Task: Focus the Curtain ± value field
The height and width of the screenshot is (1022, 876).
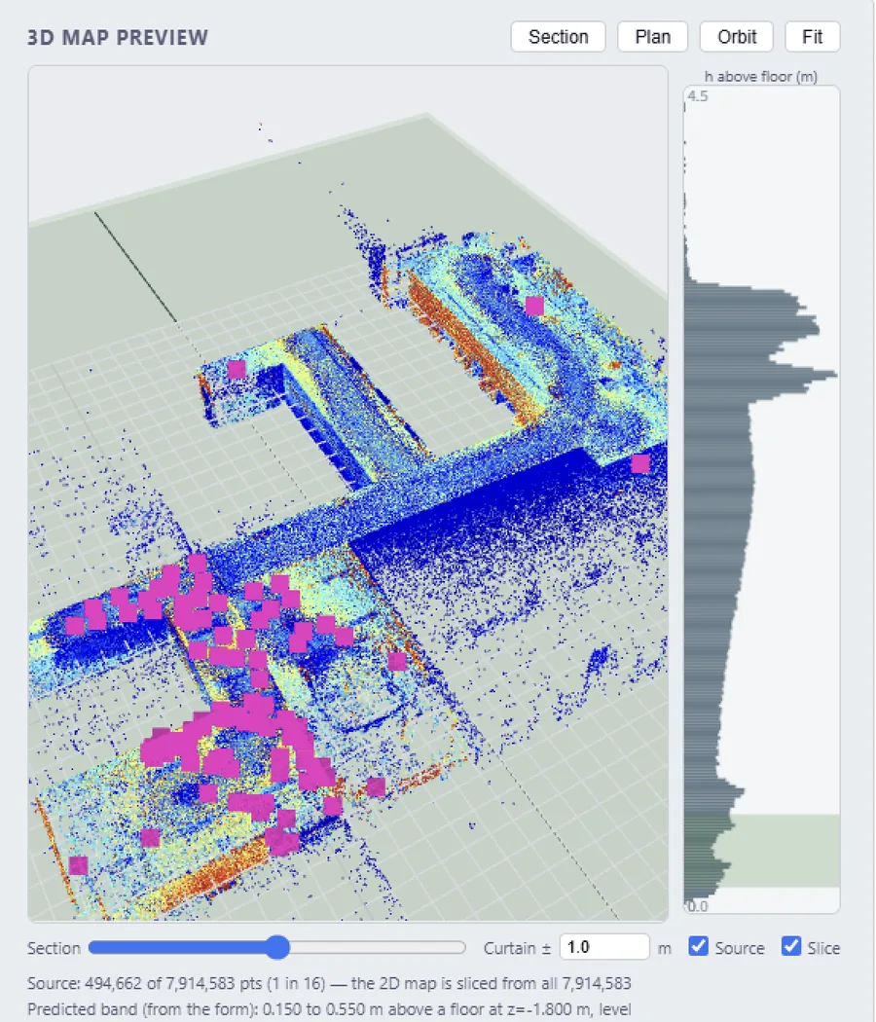Action: 604,947
